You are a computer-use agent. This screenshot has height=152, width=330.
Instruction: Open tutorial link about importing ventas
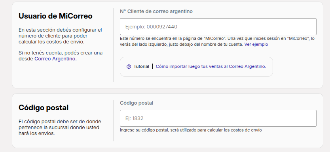pos(211,67)
